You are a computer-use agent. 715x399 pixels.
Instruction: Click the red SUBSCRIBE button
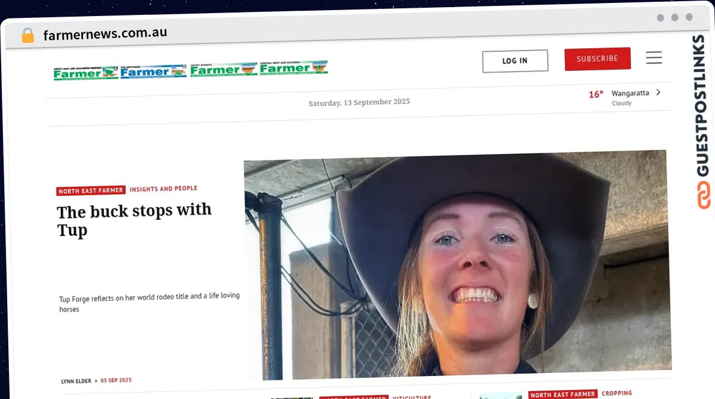pyautogui.click(x=597, y=59)
